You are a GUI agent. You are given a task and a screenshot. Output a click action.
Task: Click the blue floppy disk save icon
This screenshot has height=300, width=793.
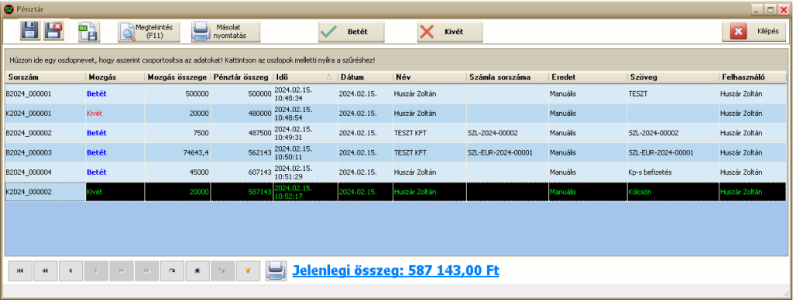point(30,31)
